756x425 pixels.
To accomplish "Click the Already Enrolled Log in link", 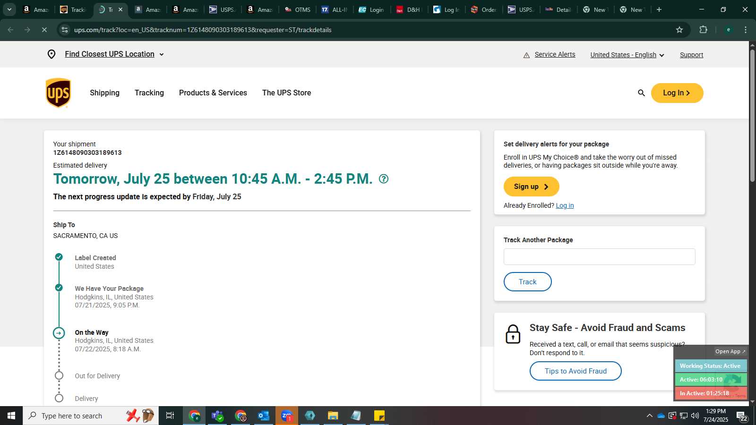I will (565, 205).
